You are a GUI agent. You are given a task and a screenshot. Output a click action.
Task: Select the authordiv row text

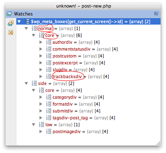(x=76, y=42)
